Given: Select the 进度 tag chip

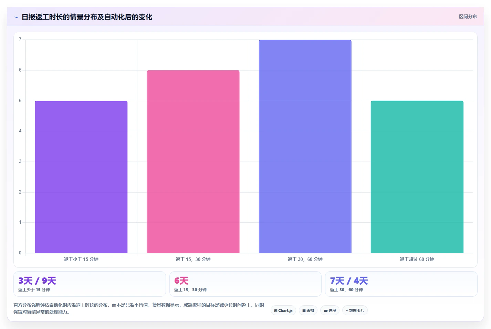Looking at the screenshot, I should click(x=330, y=310).
